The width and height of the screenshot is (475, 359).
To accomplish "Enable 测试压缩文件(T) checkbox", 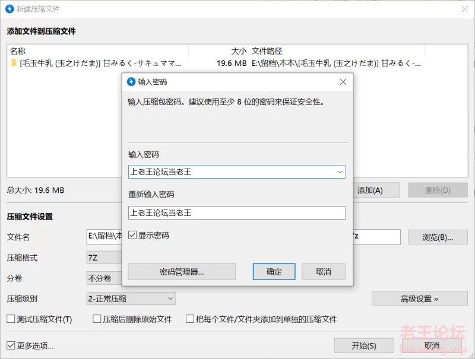I will (x=11, y=319).
